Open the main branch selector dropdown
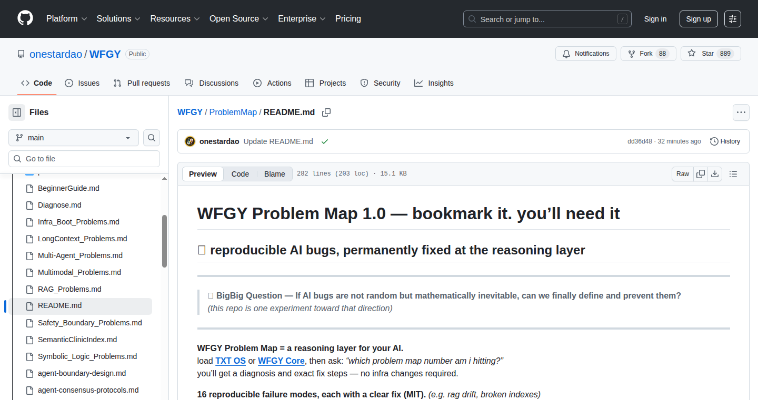758x400 pixels. tap(74, 138)
